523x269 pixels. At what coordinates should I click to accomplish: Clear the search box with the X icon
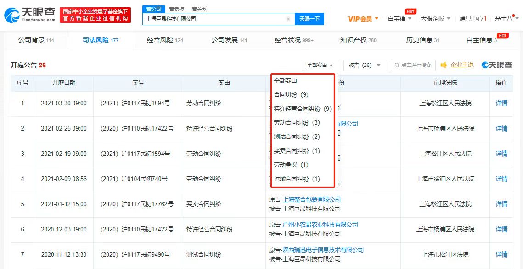(288, 19)
